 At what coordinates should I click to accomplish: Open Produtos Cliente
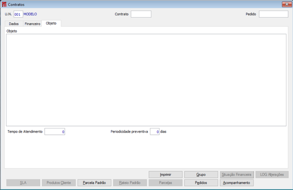tap(59, 183)
